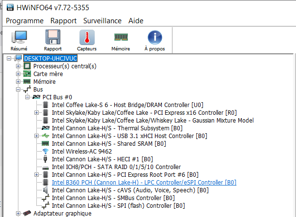This screenshot has width=296, height=217.
Task: Select the Intel B360 PCH LPC Controller entry
Action: [144, 182]
